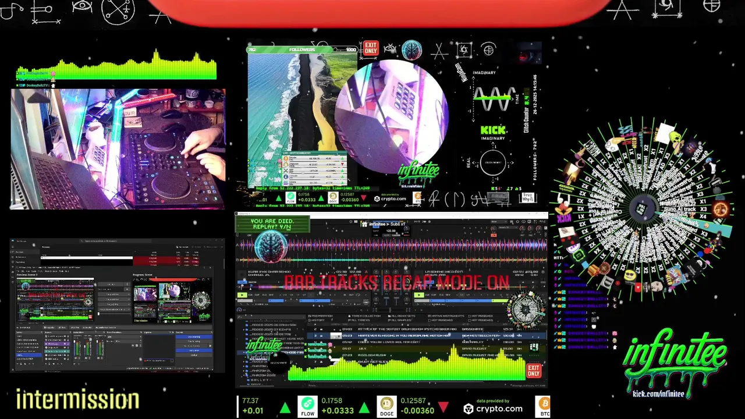Select the master tempo display reading 122.88

click(x=391, y=231)
